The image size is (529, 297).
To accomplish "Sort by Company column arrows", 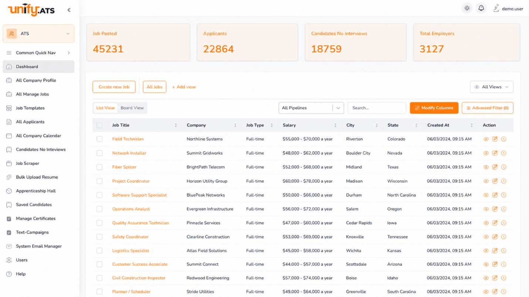I will [x=235, y=126].
